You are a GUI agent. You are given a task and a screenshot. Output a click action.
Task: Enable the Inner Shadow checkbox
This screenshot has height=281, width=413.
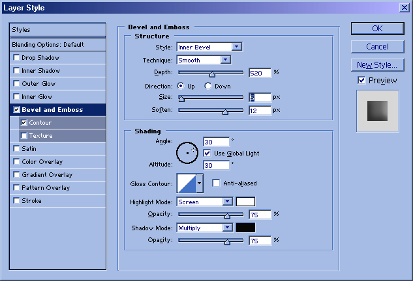[x=16, y=71]
